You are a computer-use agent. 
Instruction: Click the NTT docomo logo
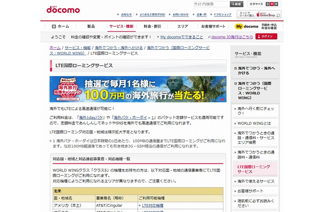coord(63,10)
